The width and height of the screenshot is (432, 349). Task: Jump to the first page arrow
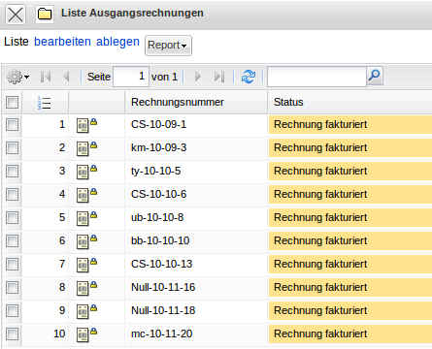click(46, 77)
